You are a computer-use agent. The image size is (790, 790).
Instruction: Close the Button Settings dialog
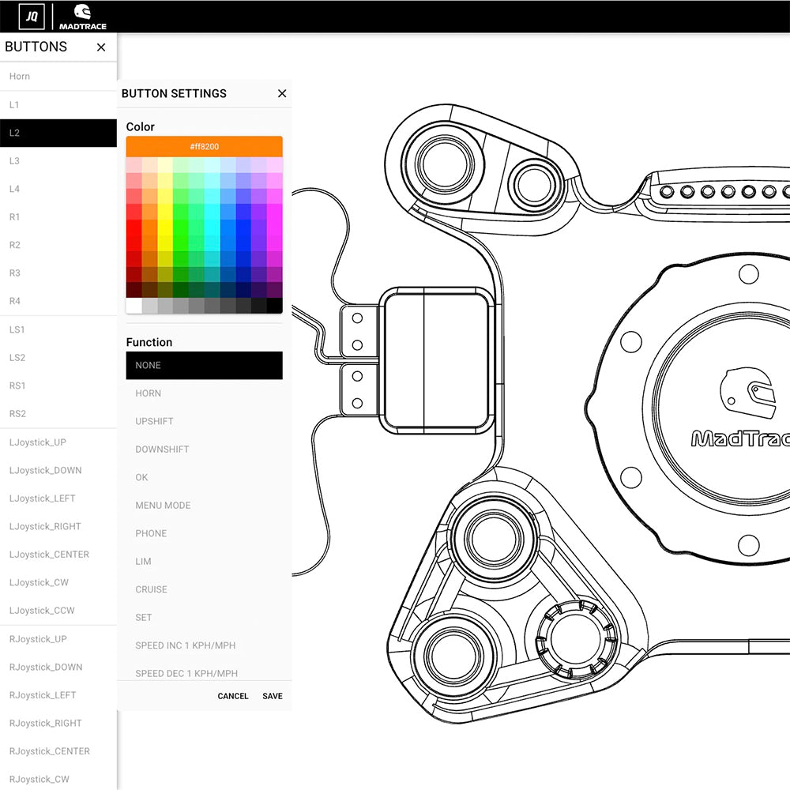pos(282,93)
